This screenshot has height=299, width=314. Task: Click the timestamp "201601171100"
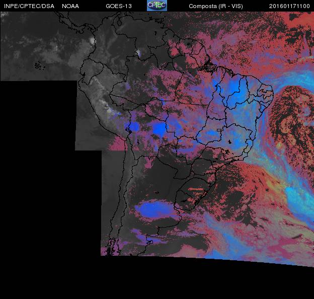pos(289,6)
